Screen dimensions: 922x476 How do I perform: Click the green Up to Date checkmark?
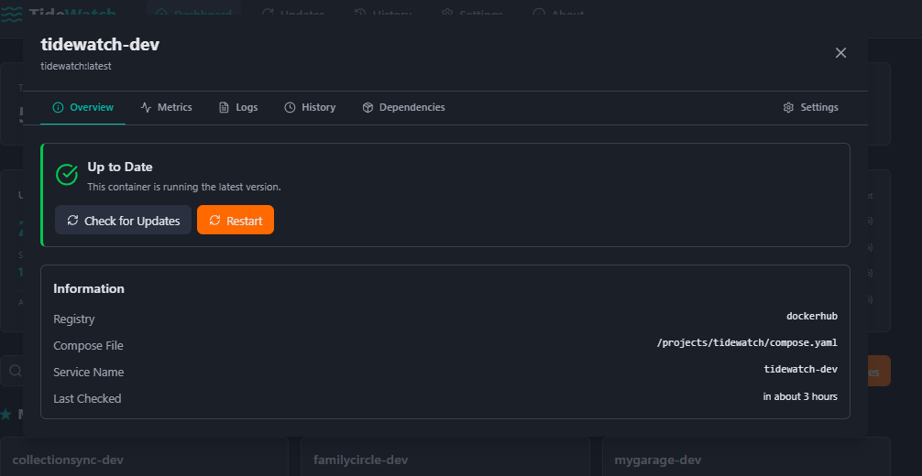pos(67,175)
